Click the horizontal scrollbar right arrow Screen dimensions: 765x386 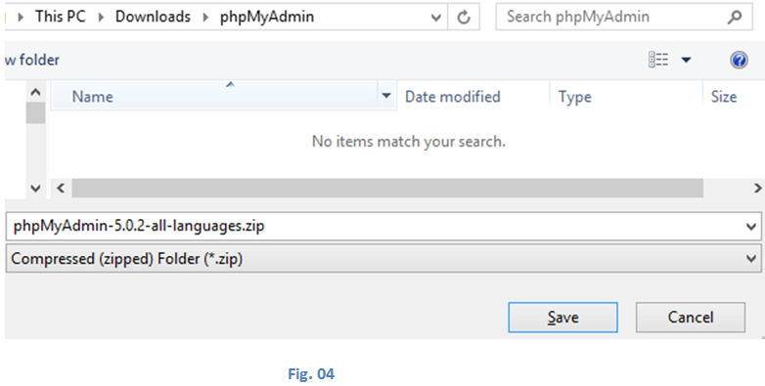coord(757,189)
